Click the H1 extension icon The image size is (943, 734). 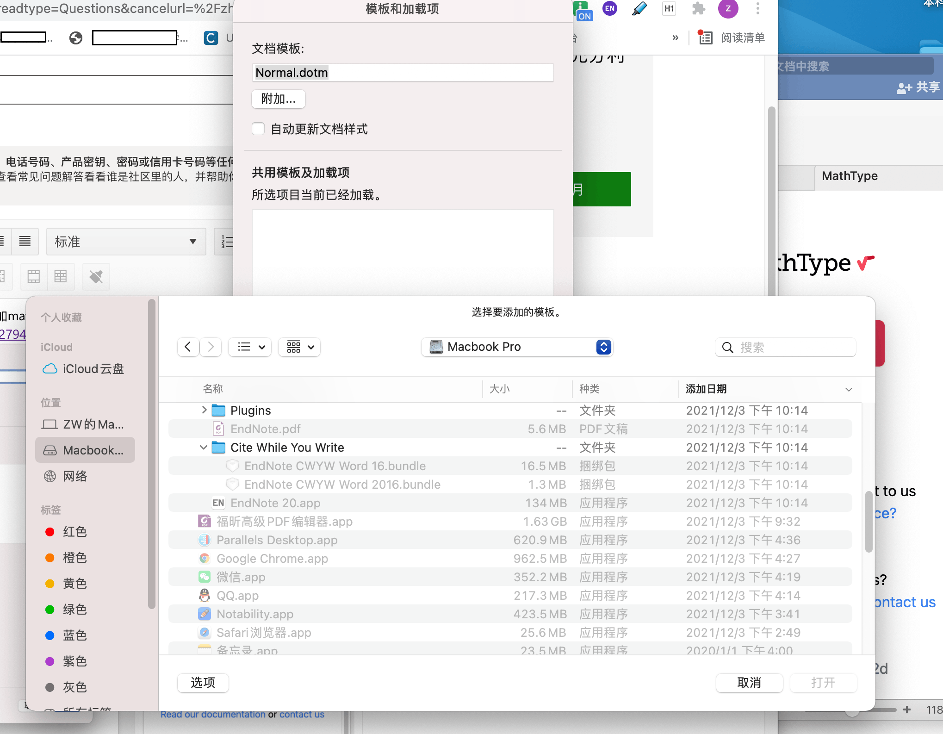coord(669,8)
